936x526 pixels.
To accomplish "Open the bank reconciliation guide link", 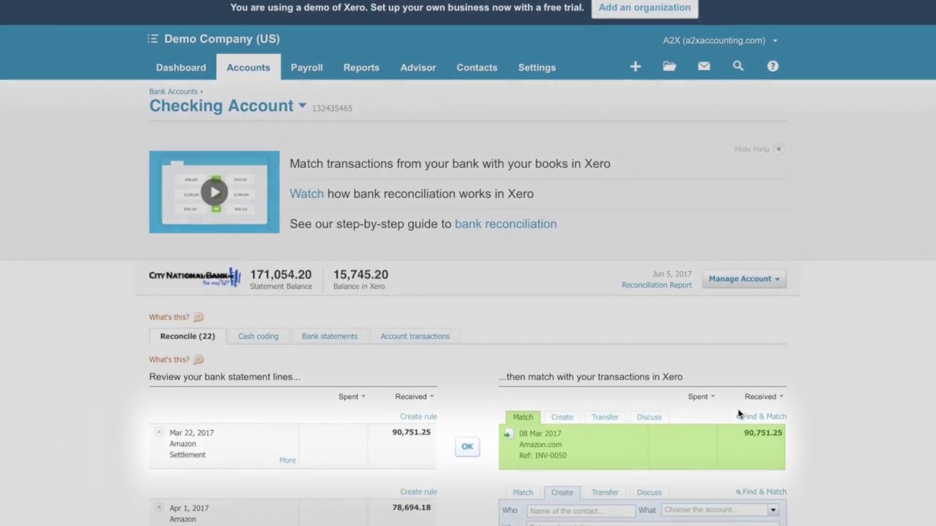I will click(505, 224).
